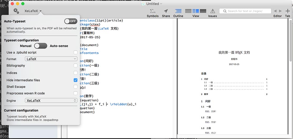The height and width of the screenshot is (139, 293).
Task: Click 'Typeset locally with XeLaTeX' text
Action: point(26,116)
